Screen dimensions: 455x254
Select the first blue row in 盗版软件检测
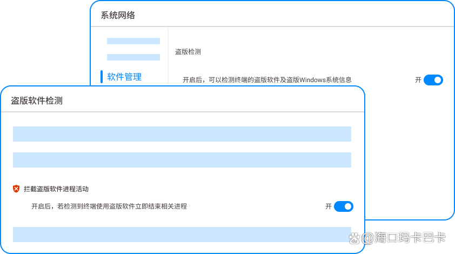pyautogui.click(x=182, y=134)
